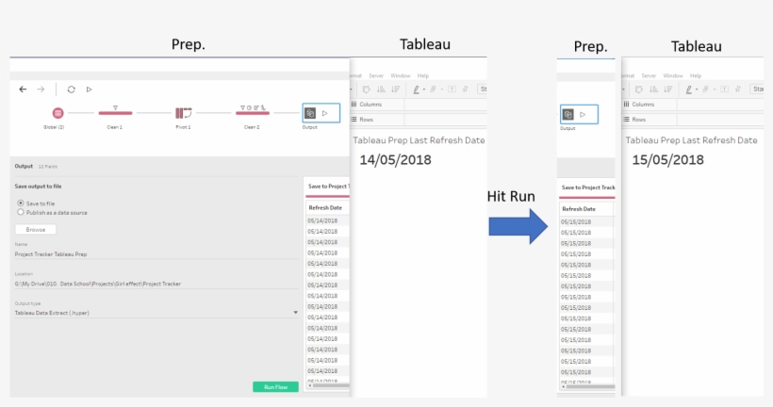Click 'Tableau Prep Last Refresh Date' title above 14/05/2018
Screen dimensions: 773x407
pos(419,140)
